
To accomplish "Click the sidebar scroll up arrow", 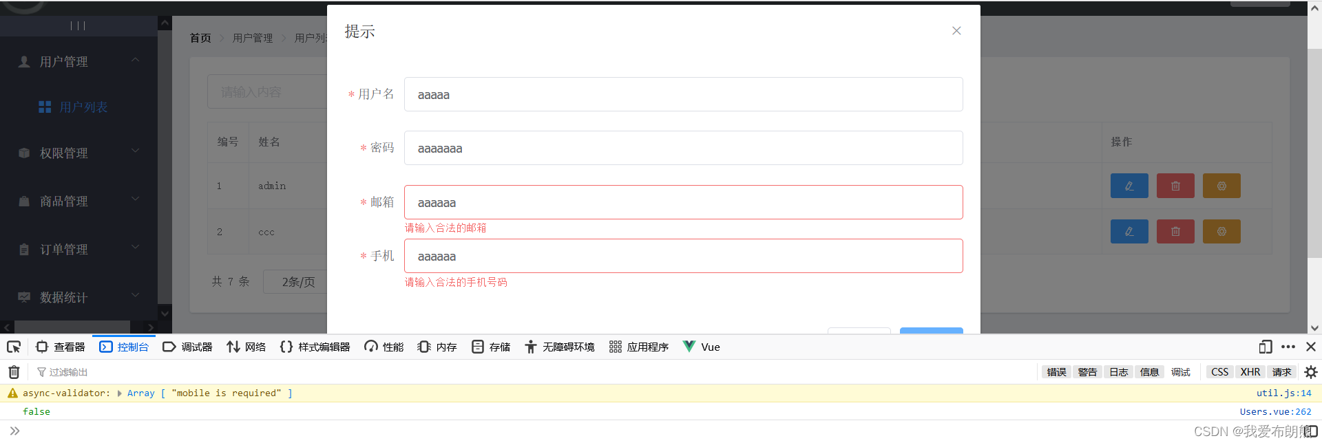I will click(x=165, y=23).
